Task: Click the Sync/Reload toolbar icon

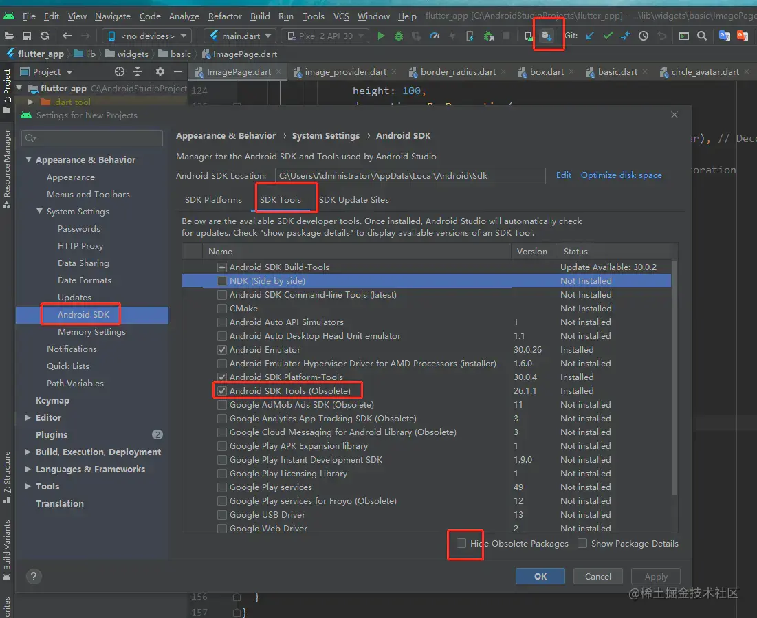Action: [x=45, y=36]
